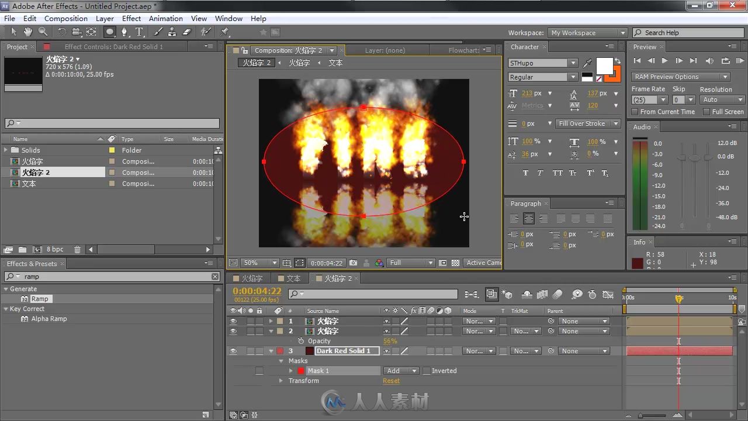Viewport: 748px width, 421px height.
Task: Click the 8 bpc color depth button
Action: click(55, 250)
